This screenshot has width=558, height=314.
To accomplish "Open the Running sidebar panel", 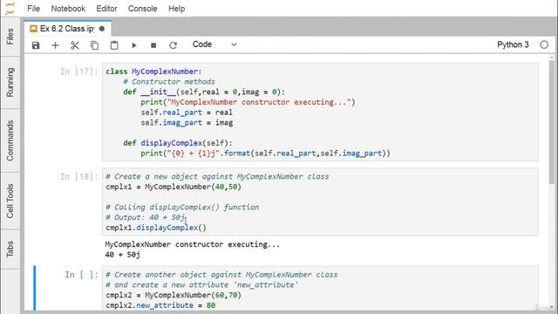I will pyautogui.click(x=10, y=82).
